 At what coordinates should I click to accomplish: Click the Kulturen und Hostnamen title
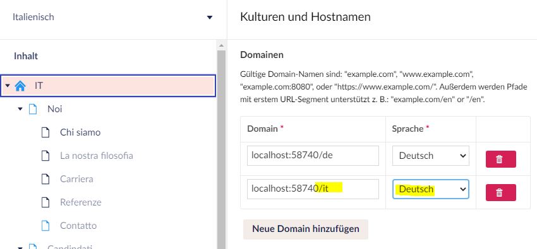[x=305, y=17]
